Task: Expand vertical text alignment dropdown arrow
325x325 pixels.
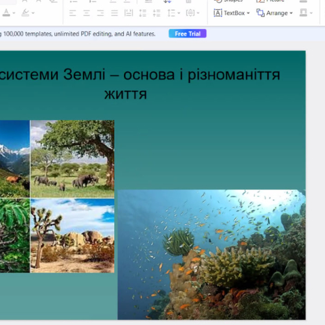Action: pyautogui.click(x=198, y=13)
